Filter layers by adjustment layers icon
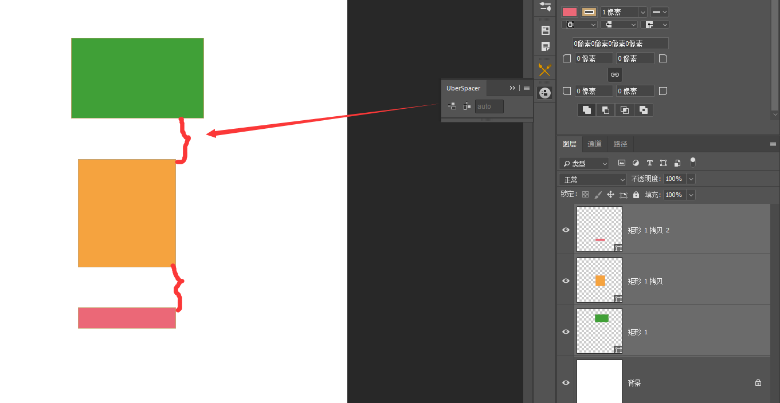The height and width of the screenshot is (403, 780). coord(636,163)
